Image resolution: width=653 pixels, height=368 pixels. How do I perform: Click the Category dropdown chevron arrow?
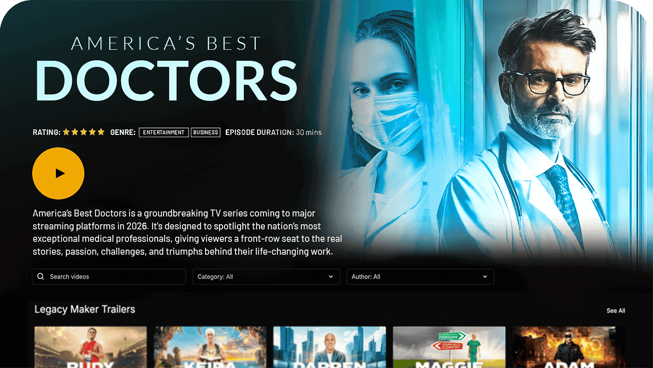[330, 277]
